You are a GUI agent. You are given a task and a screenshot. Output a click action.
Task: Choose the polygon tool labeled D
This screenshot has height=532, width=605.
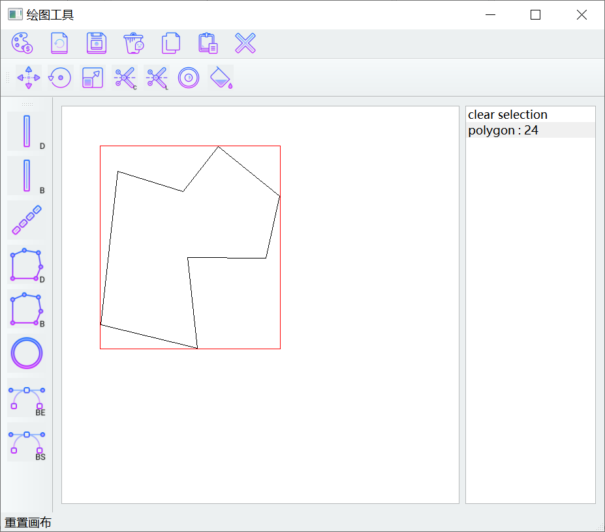[27, 264]
